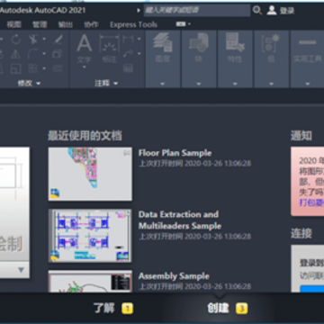Screen dimensions: 324x324
Task: Open Fillet tool dropdown arrow
Action: 44,54
